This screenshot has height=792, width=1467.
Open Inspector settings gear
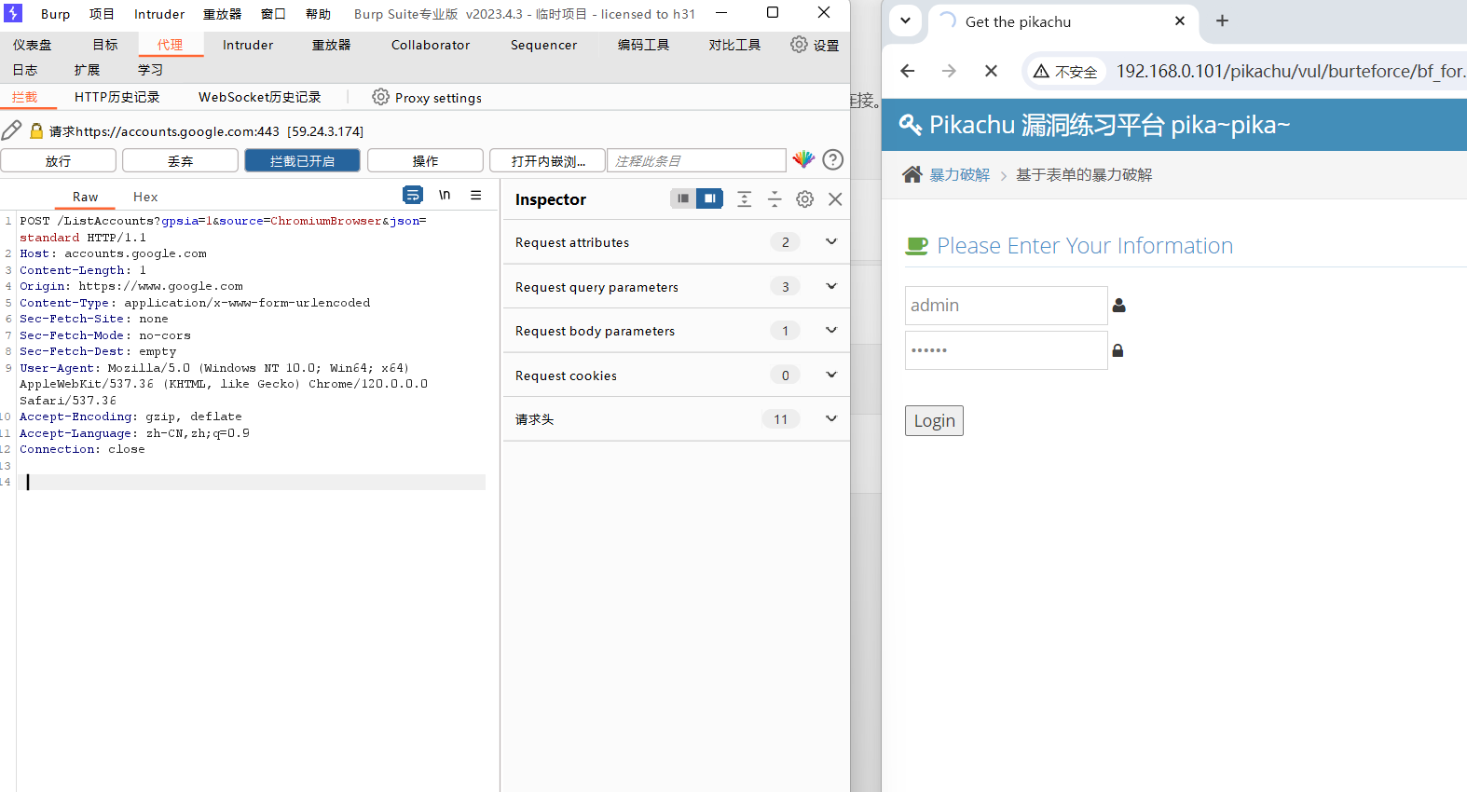tap(805, 198)
